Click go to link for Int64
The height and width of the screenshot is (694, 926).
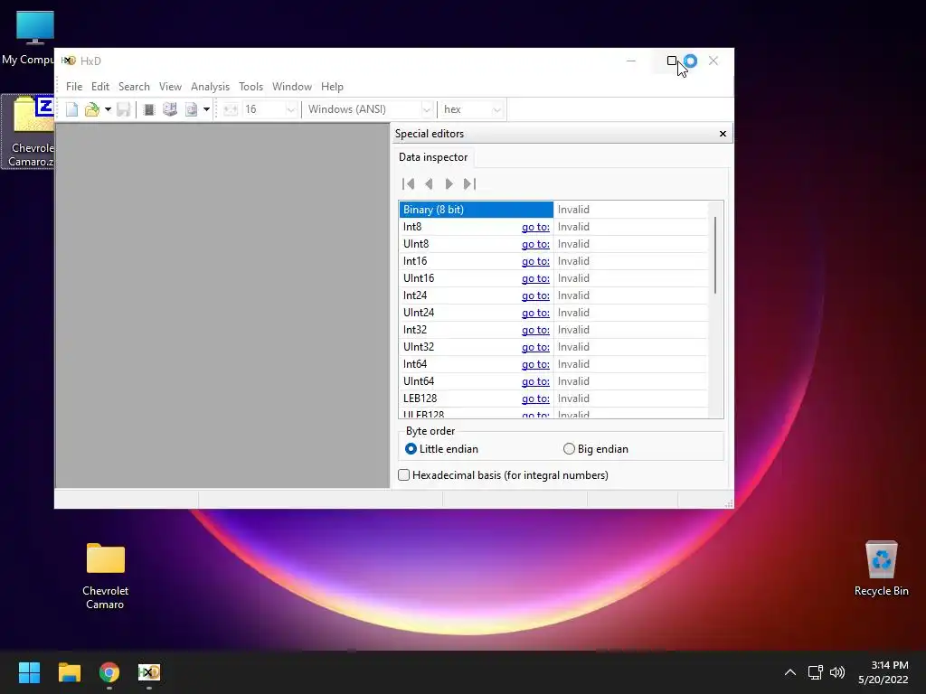coord(535,364)
